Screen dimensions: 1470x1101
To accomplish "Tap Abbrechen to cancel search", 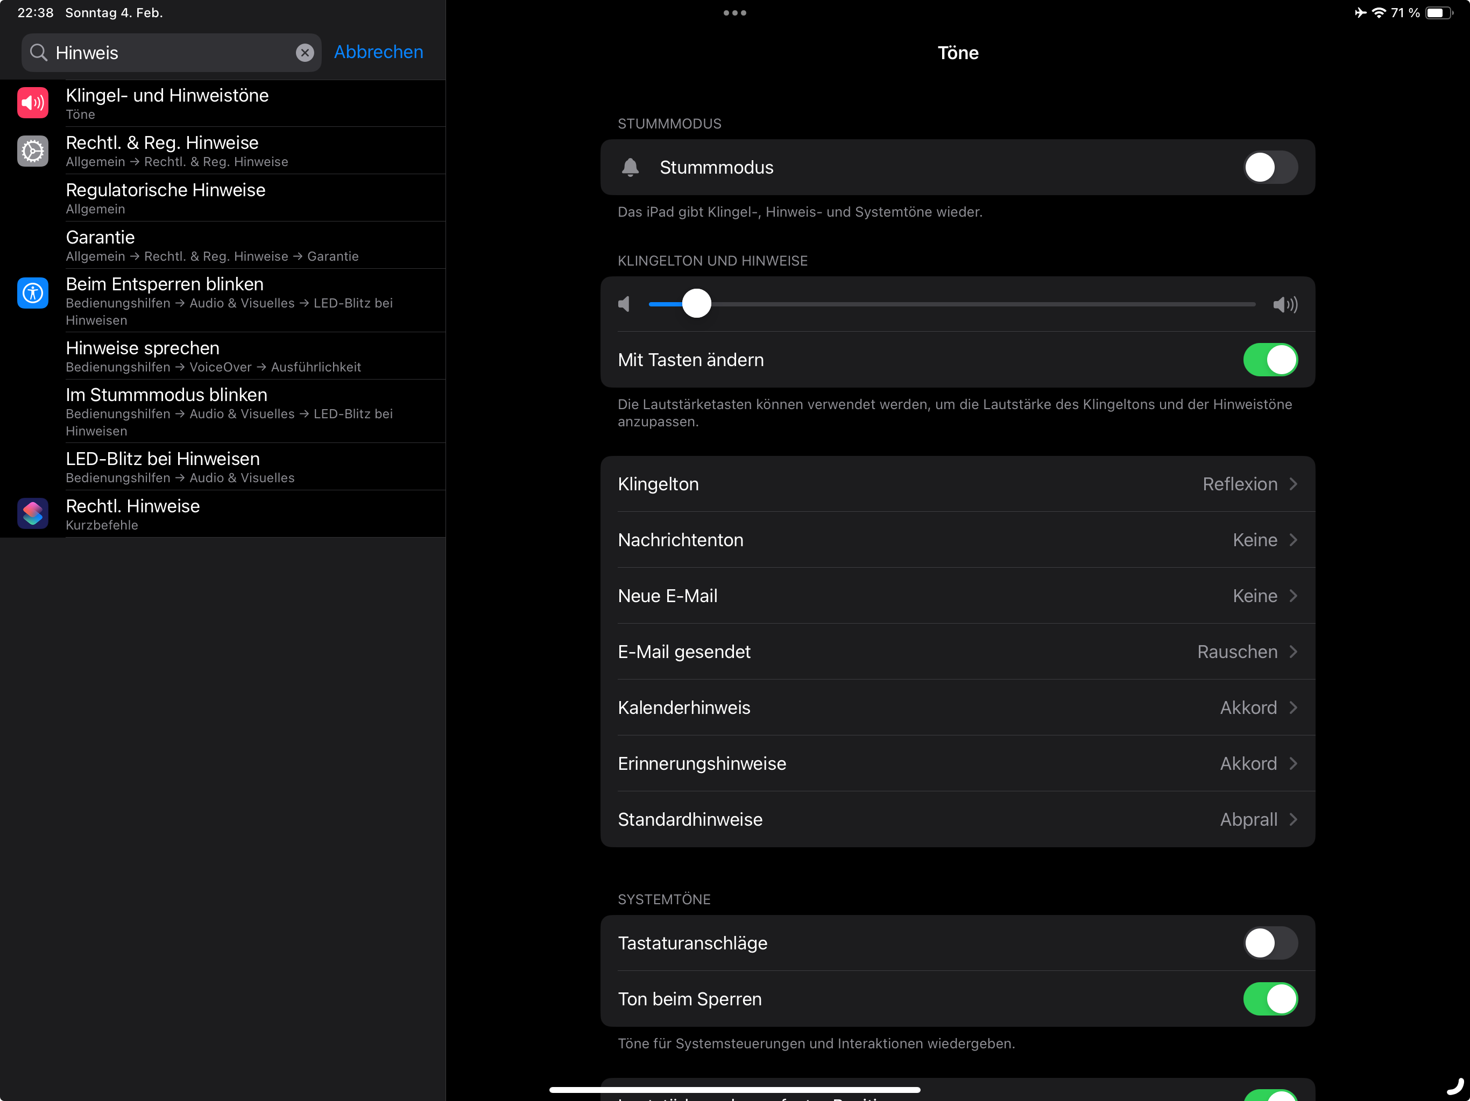I will (x=378, y=53).
